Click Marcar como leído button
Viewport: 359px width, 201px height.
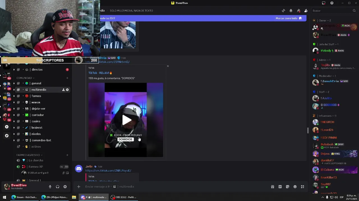[x=289, y=18]
